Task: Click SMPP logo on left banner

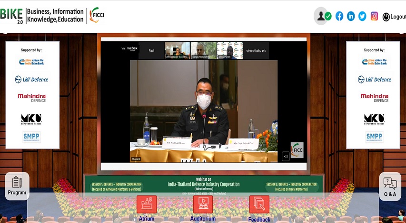Action: point(31,137)
